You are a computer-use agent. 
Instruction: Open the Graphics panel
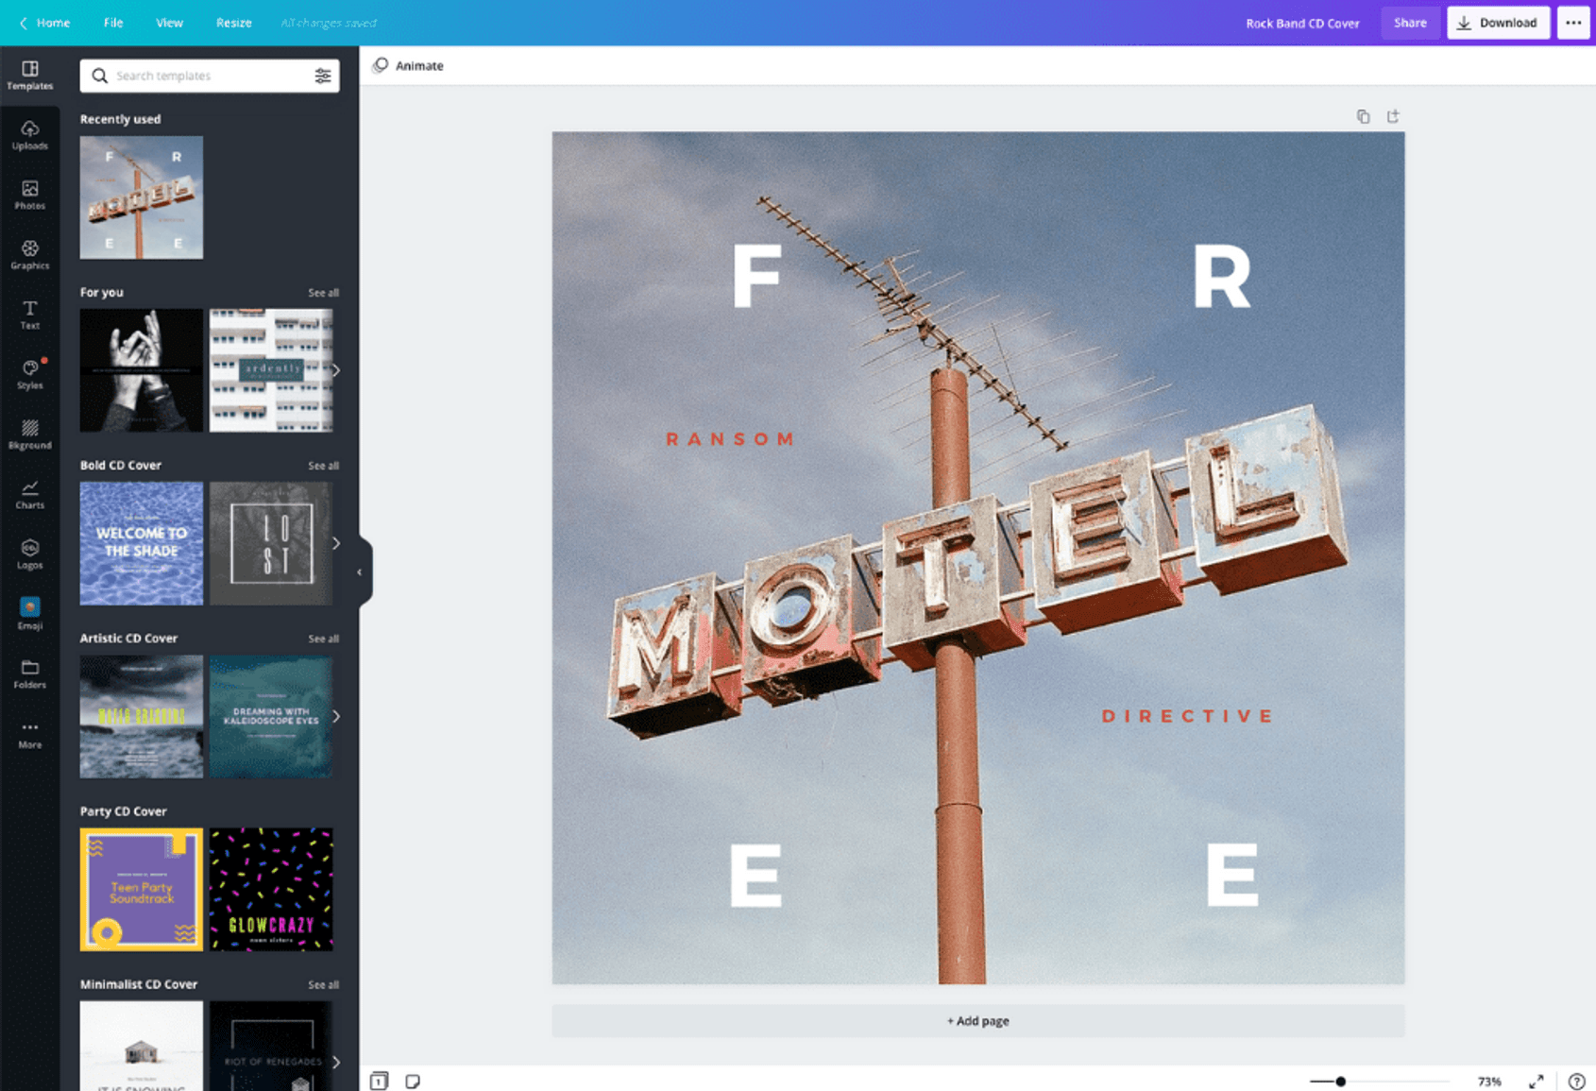click(30, 256)
